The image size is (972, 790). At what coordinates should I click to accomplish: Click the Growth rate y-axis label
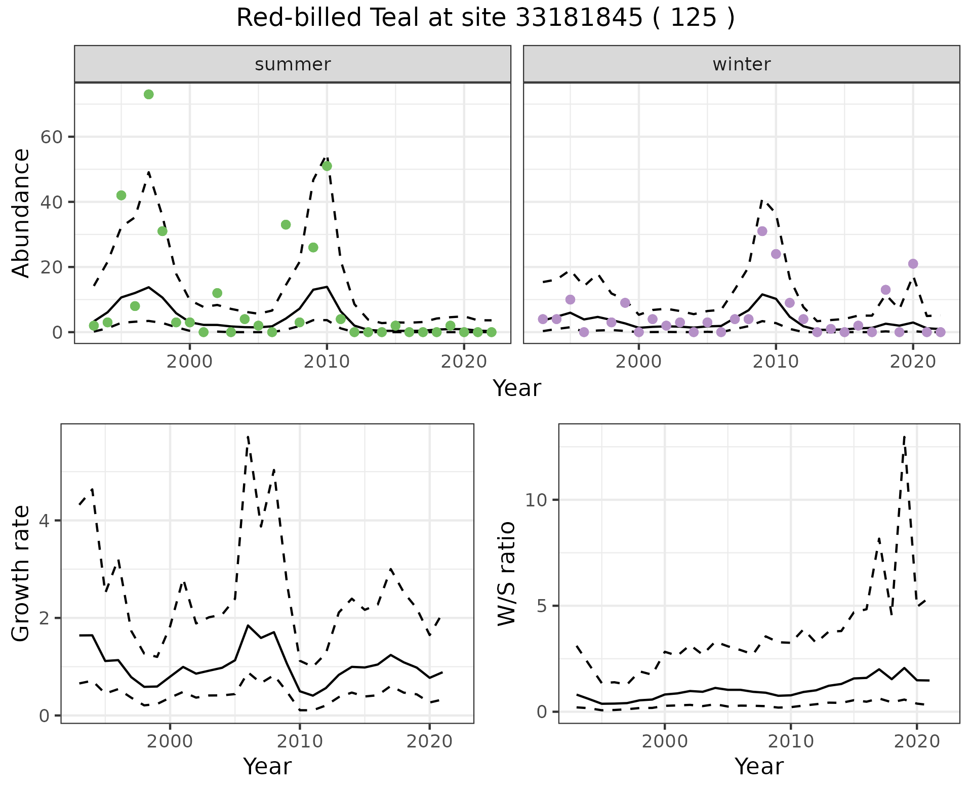tap(21, 573)
